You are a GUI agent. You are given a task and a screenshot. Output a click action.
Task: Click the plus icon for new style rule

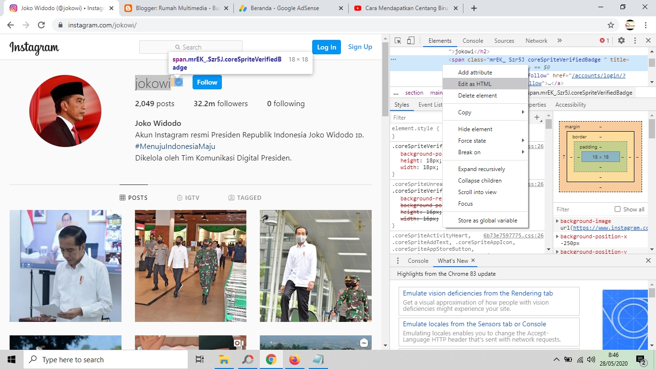pos(537,118)
